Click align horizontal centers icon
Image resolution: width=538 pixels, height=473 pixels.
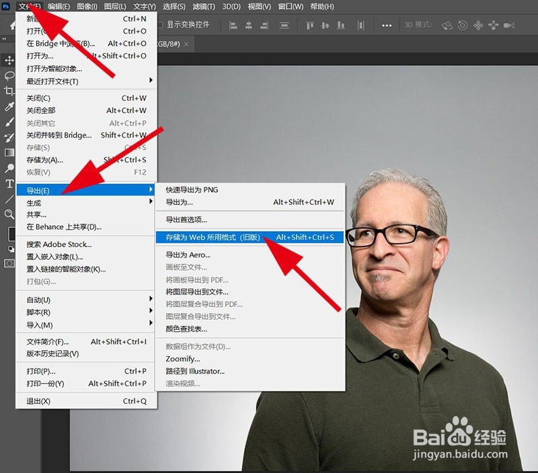[249, 26]
